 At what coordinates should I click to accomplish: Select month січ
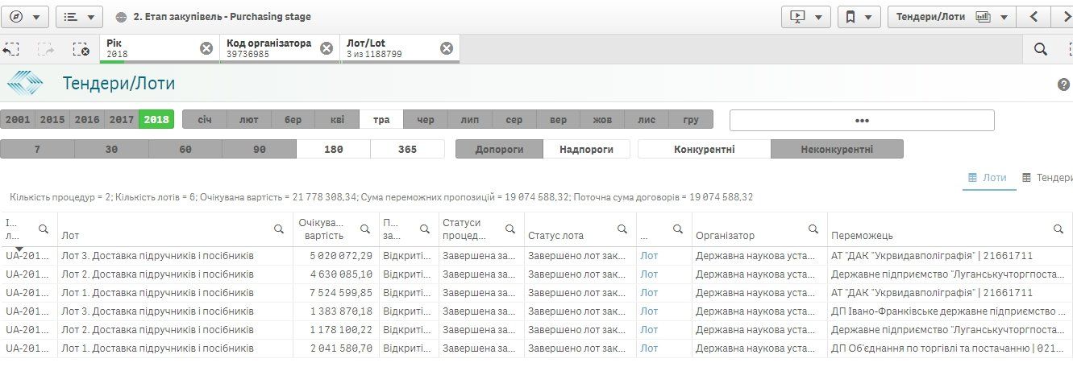[x=205, y=119]
